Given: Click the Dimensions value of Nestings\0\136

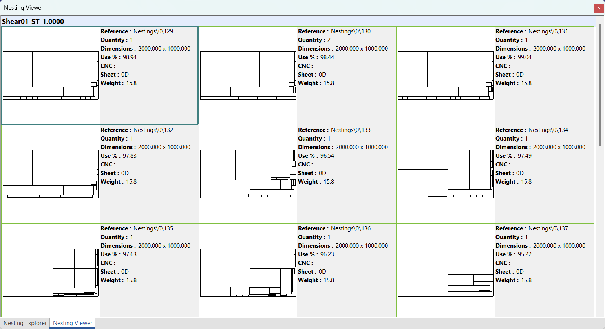Looking at the screenshot, I should tap(362, 246).
